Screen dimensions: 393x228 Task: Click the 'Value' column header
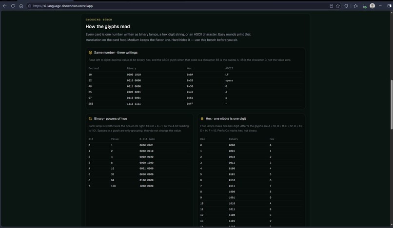pos(115,139)
